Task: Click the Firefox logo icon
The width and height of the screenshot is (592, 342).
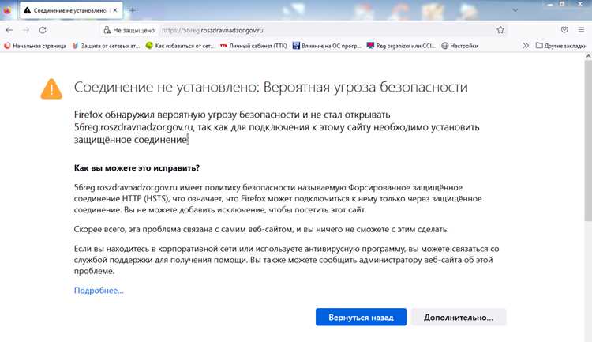Action: pos(7,10)
